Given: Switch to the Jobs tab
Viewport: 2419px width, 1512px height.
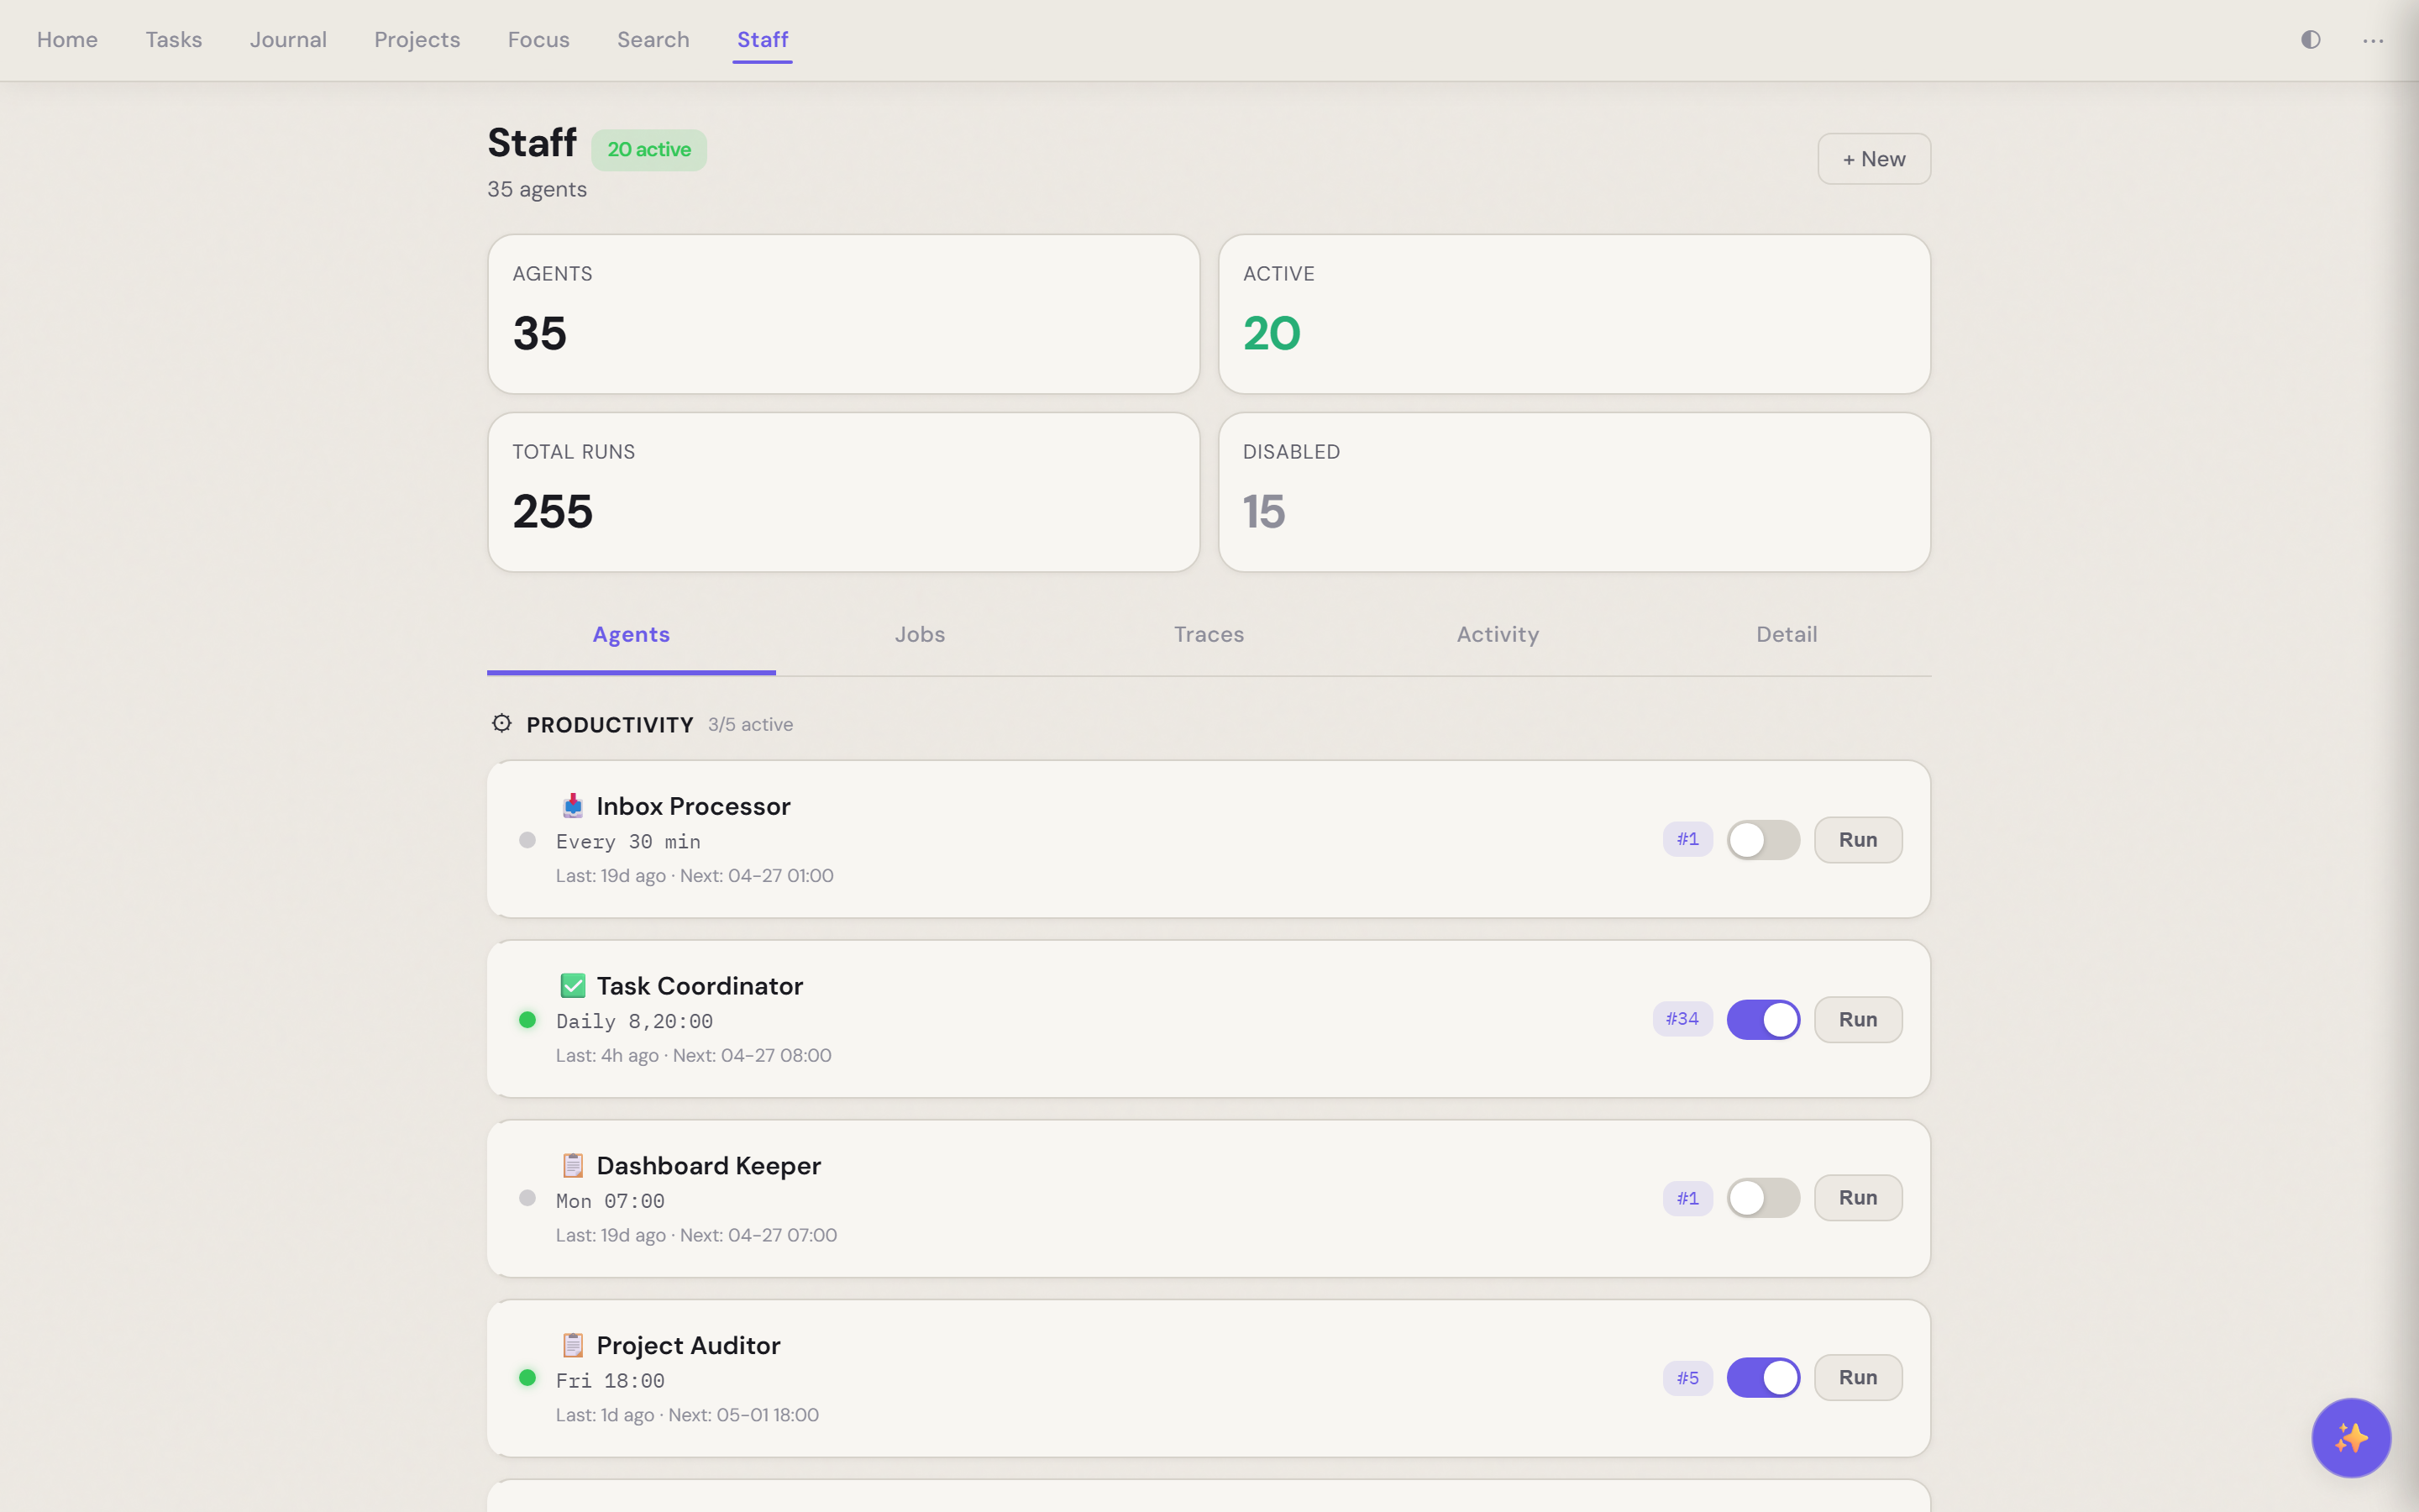Looking at the screenshot, I should click(920, 635).
